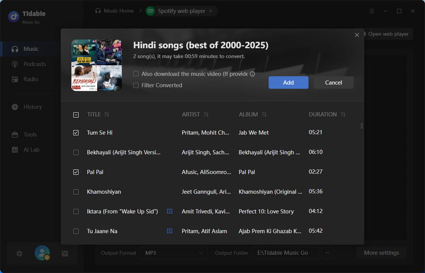Sort the list with the ALBUM sort icon

pyautogui.click(x=264, y=115)
